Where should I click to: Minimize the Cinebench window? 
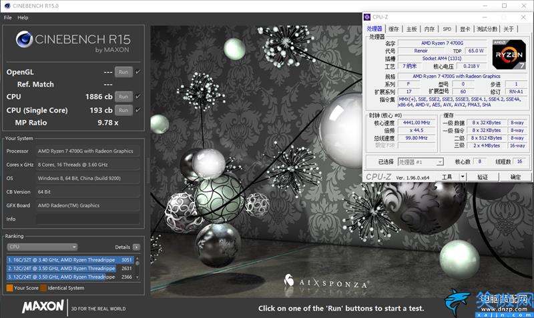click(x=485, y=6)
